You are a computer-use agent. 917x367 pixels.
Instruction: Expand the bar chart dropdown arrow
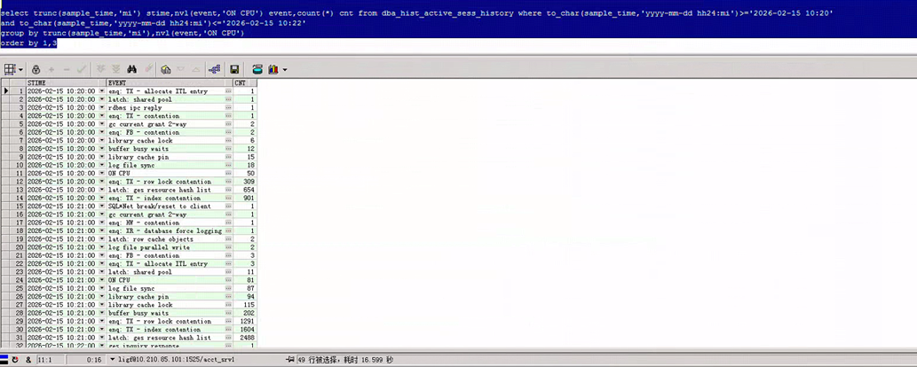(285, 69)
